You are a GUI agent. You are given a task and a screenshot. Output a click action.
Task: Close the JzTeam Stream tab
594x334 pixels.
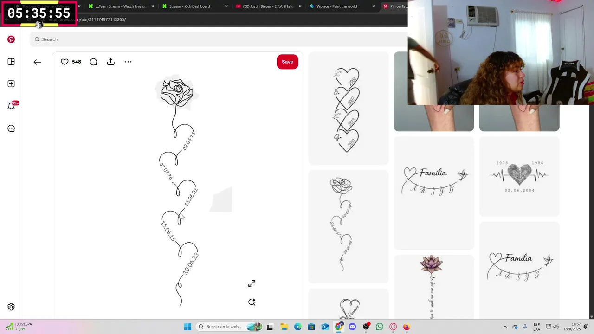(152, 6)
